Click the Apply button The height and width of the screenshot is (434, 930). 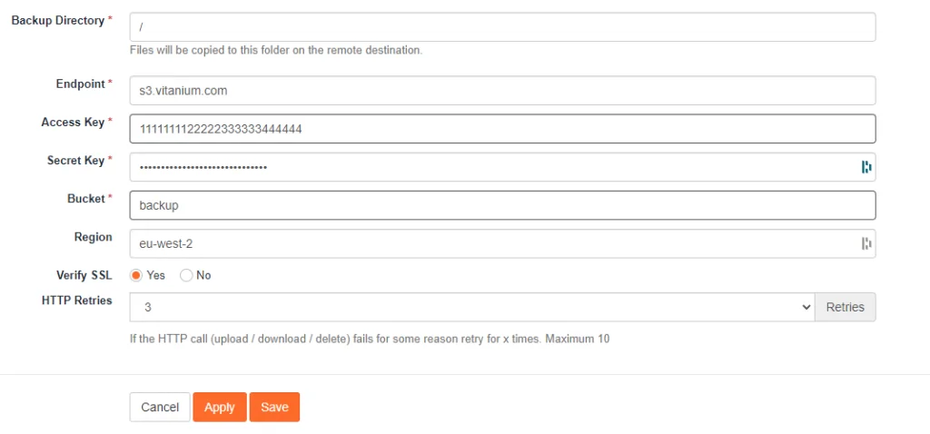(219, 407)
